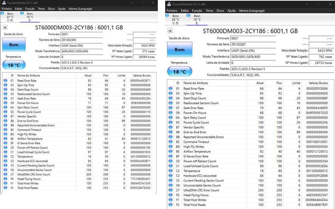
Task: Click status icon of Power-On Hours, left window
Action: point(5,103)
